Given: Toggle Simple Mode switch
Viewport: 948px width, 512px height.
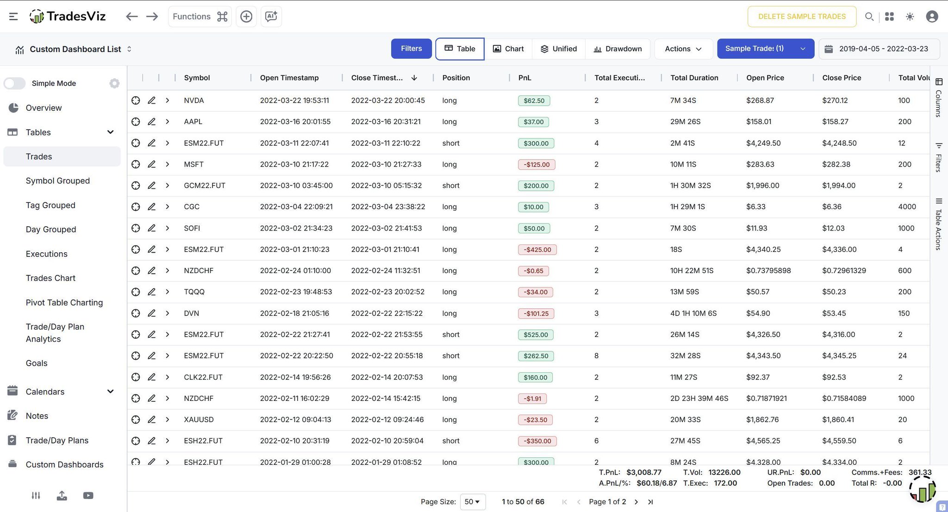Looking at the screenshot, I should [15, 83].
